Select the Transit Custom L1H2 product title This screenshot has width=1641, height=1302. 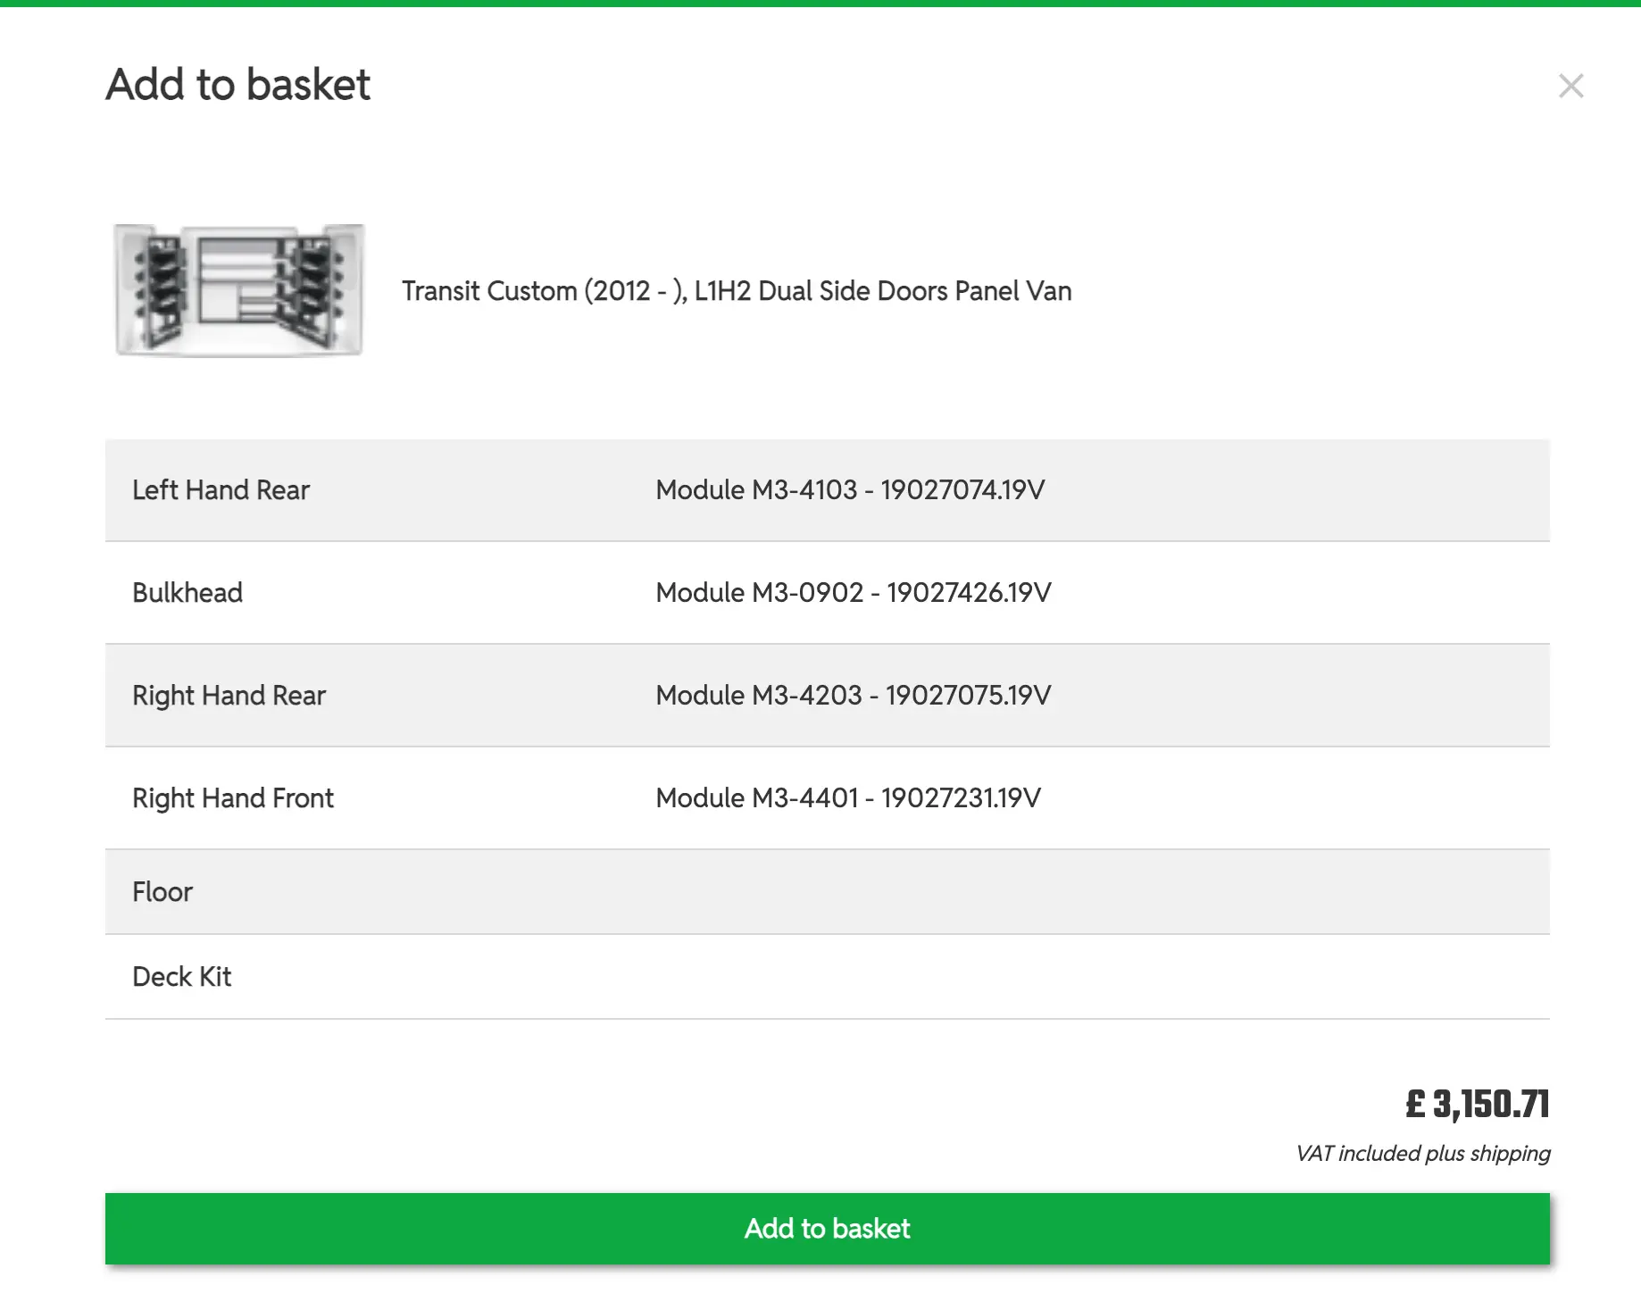[736, 291]
